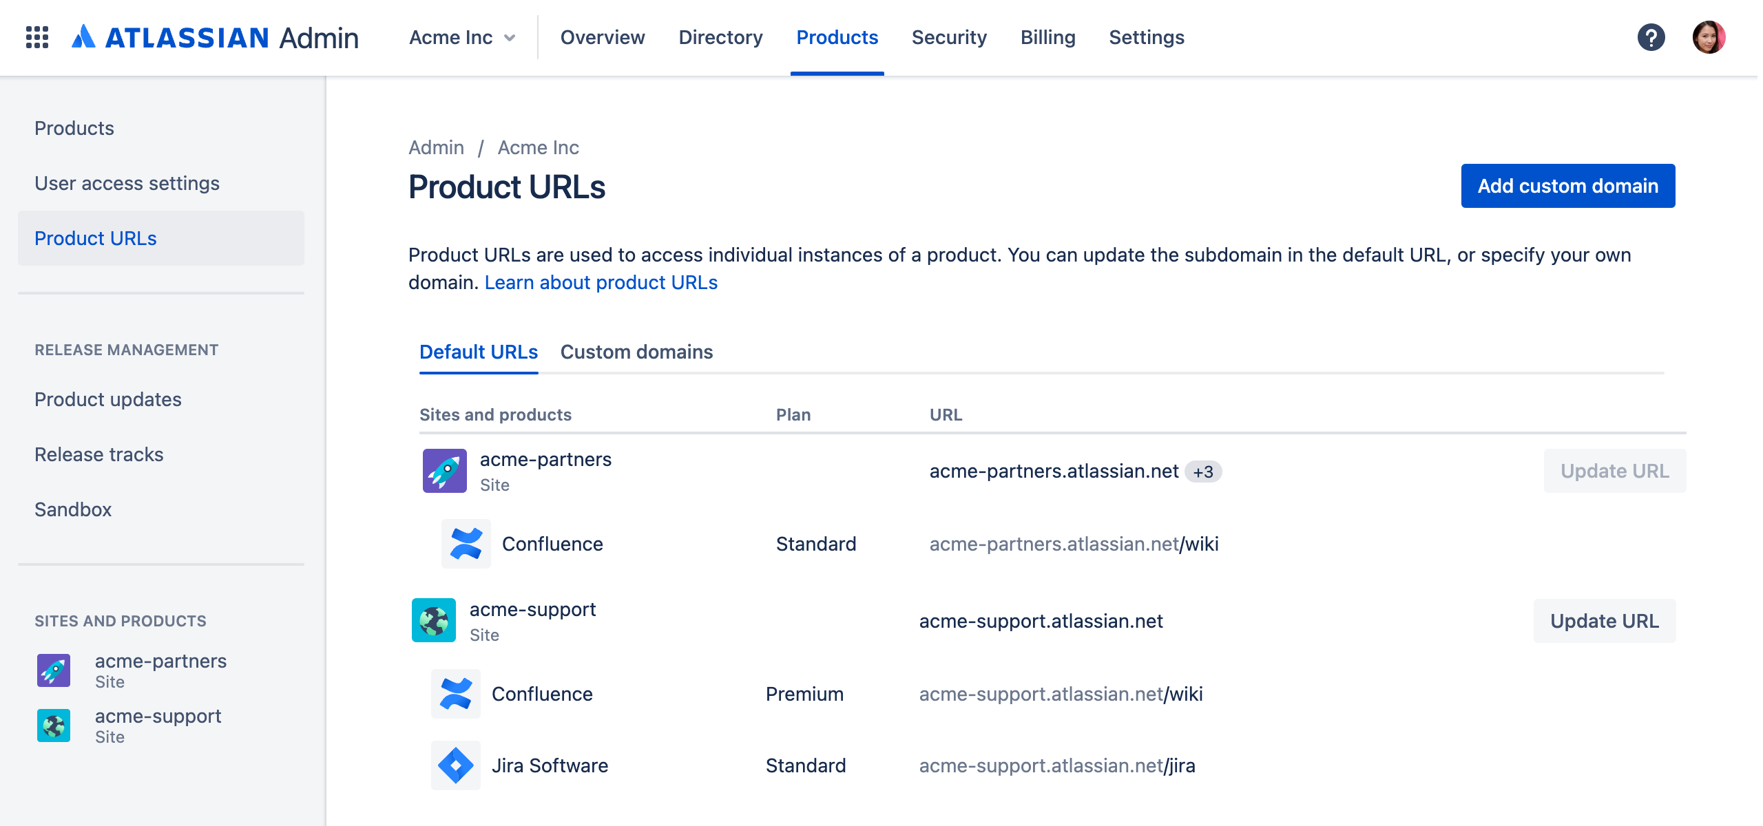Screen dimensions: 1763x826
Task: Click the Confluence icon for acme-support
Action: 457,693
